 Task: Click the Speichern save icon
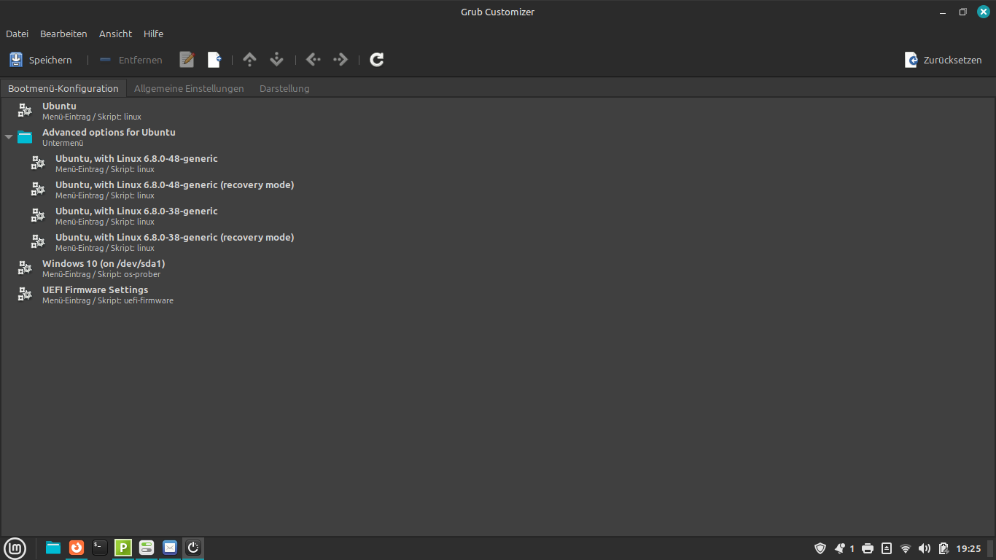coord(16,60)
